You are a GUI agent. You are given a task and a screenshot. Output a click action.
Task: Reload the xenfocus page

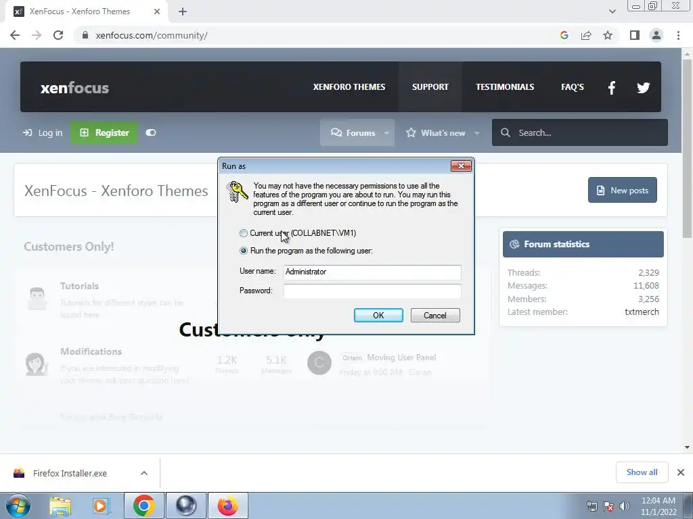click(58, 35)
